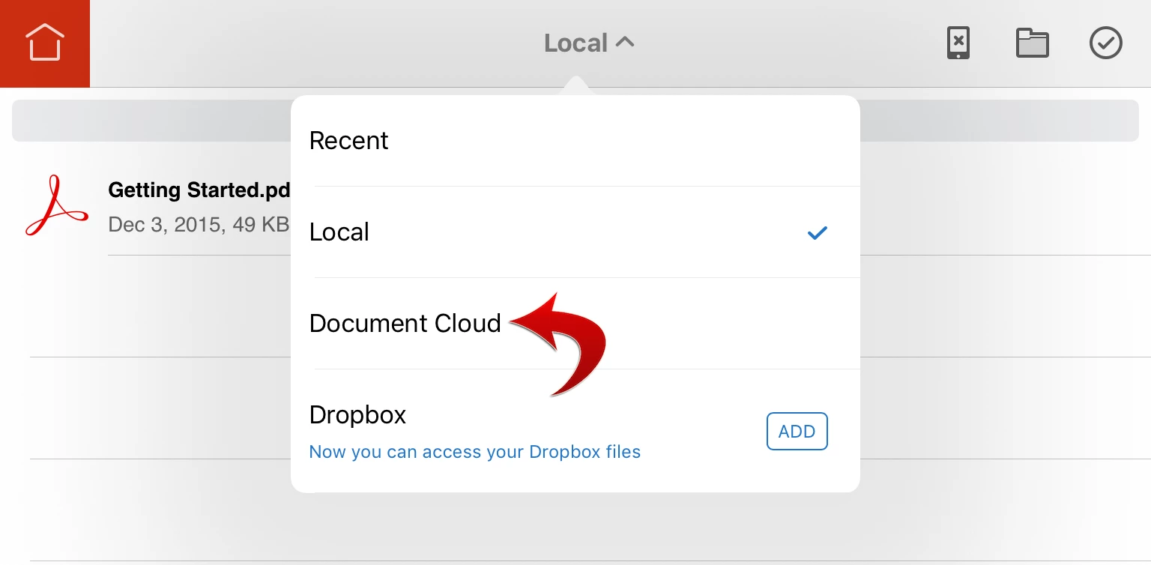This screenshot has height=565, width=1151.
Task: Open the Getting Started.pdf file
Action: tap(199, 190)
